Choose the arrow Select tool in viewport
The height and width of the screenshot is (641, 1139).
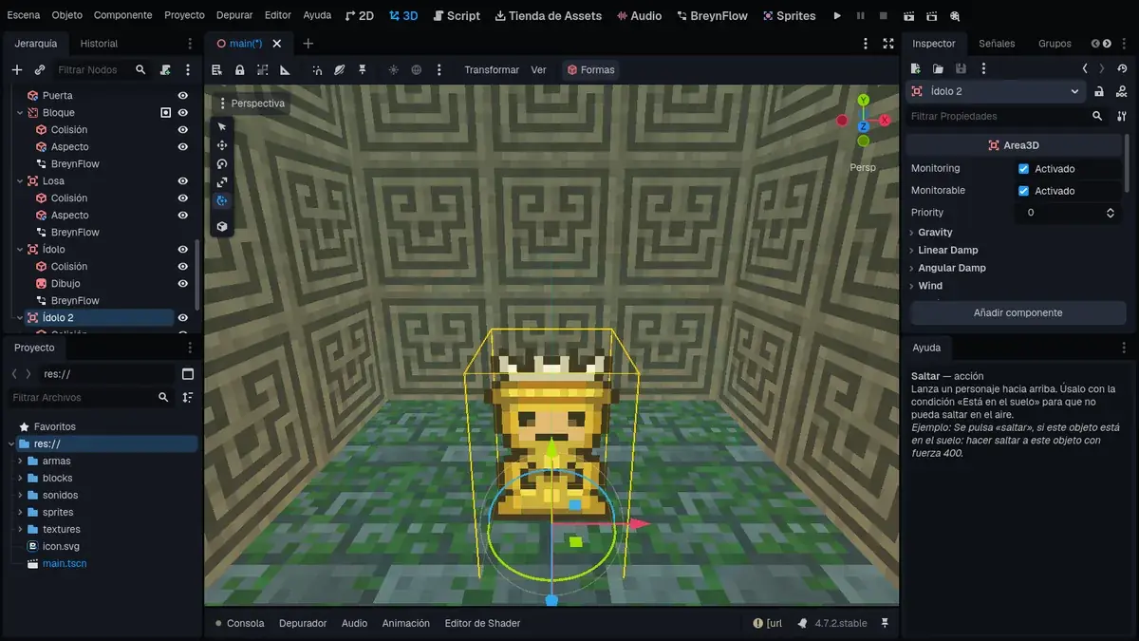pyautogui.click(x=222, y=126)
